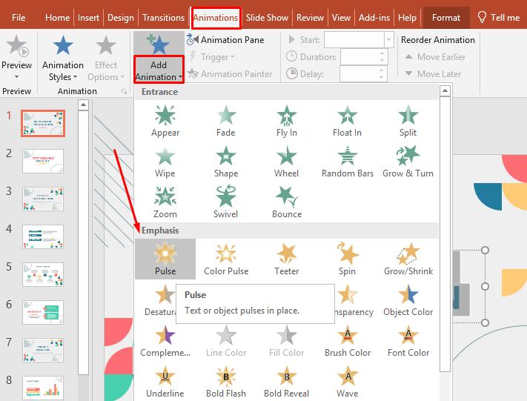Expand the Animation group dialog launcher

click(124, 91)
